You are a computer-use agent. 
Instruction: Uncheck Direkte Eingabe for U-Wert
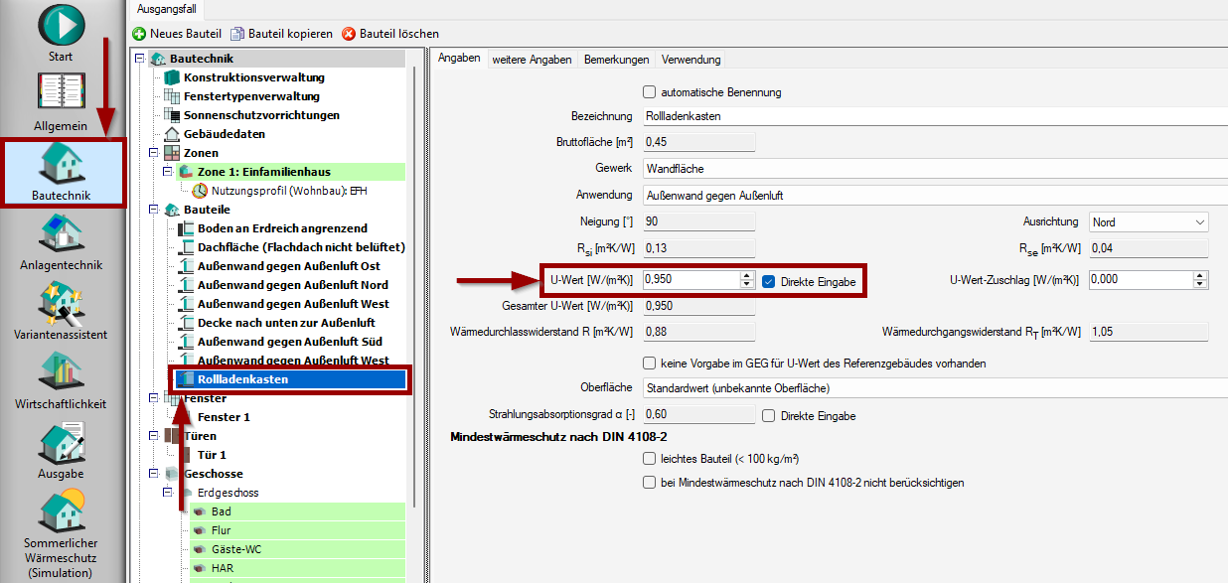click(x=769, y=282)
